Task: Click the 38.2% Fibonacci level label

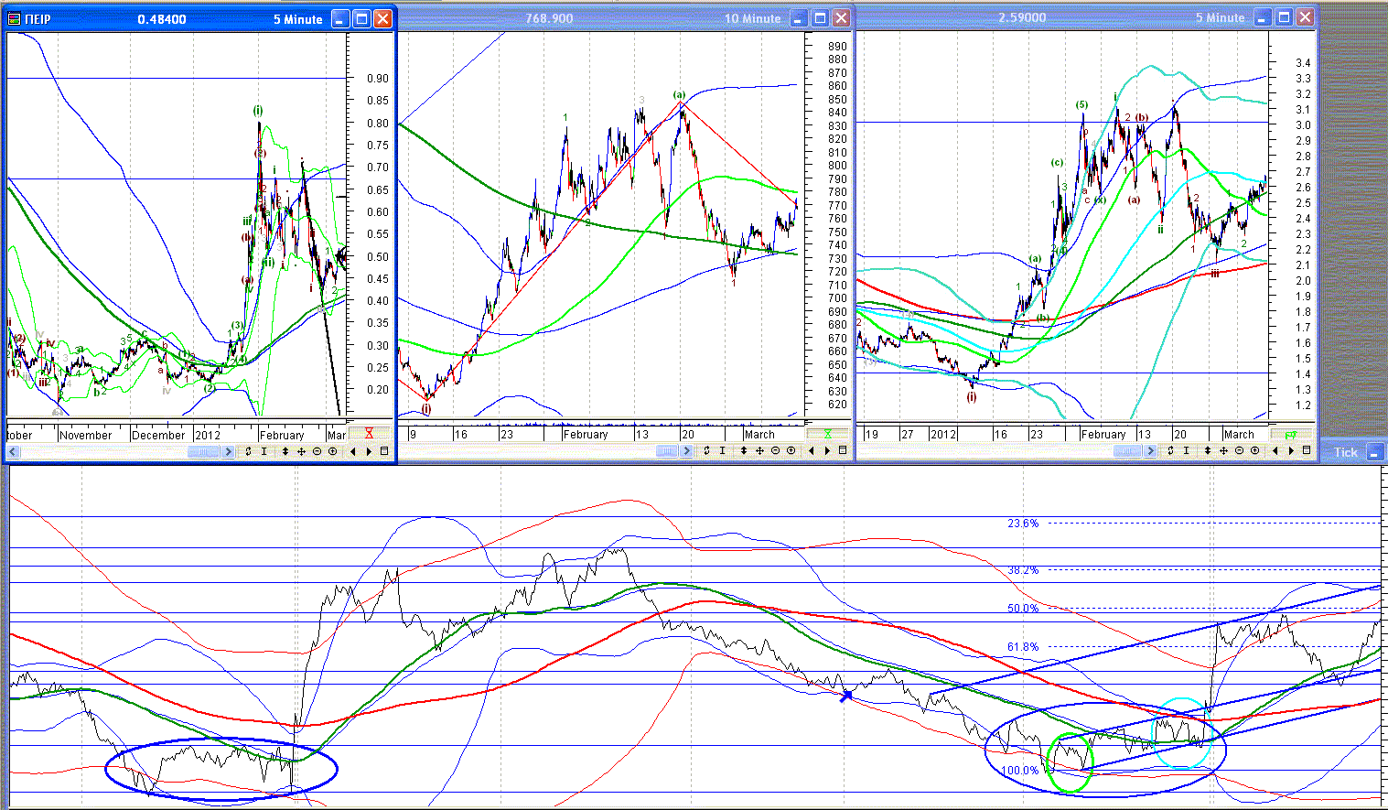Action: 1023,570
